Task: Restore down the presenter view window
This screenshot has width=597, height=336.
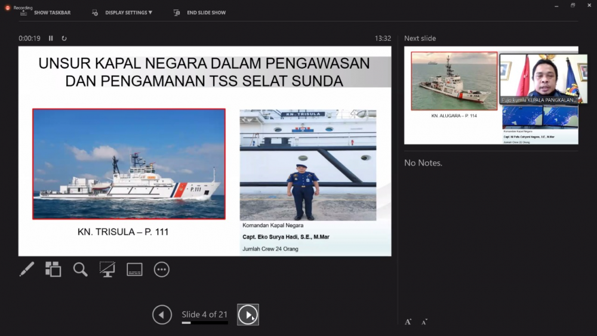Action: pyautogui.click(x=573, y=5)
